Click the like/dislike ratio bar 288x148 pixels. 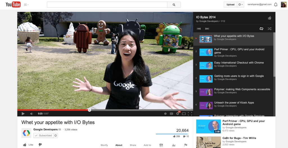tap(172, 134)
